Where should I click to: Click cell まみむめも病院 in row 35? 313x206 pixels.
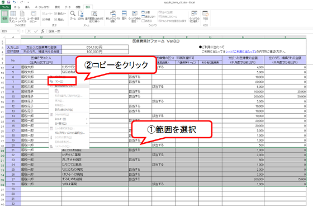(x=95, y=179)
